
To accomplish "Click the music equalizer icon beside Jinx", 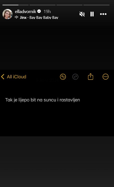I will pos(16,17).
